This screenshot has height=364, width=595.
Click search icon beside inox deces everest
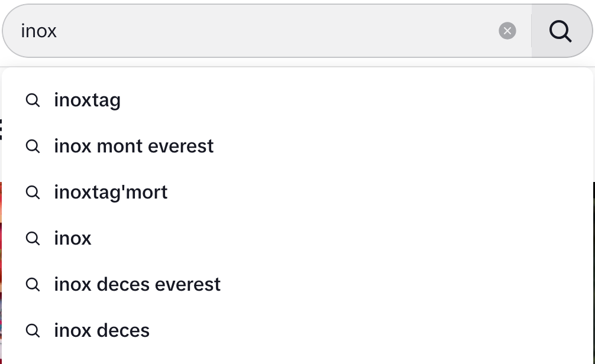pos(33,284)
